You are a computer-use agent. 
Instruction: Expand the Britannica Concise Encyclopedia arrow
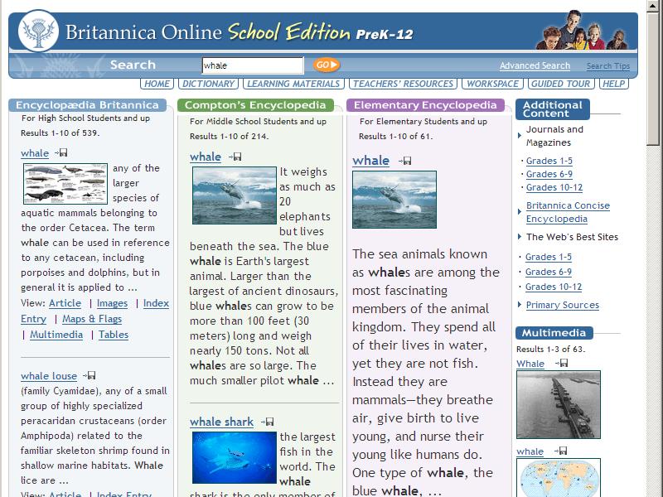(520, 211)
